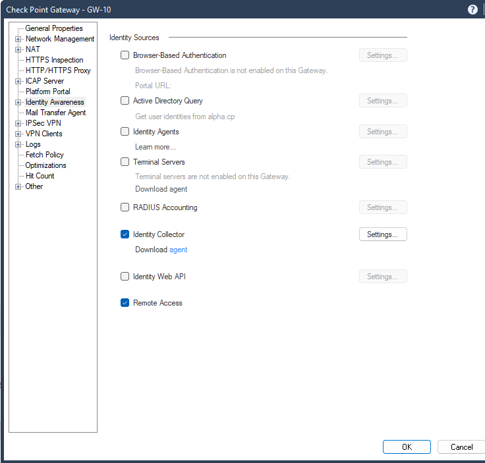Image resolution: width=485 pixels, height=463 pixels.
Task: Tick the Terminal Servers checkbox
Action: coord(125,161)
